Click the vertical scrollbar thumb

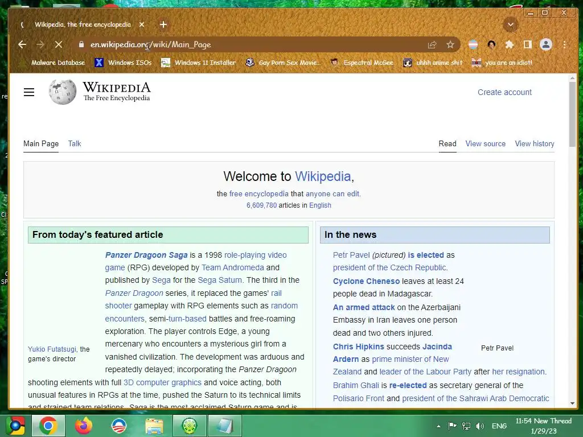click(x=572, y=114)
